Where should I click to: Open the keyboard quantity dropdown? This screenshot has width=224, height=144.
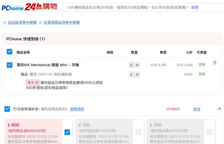point(134,65)
